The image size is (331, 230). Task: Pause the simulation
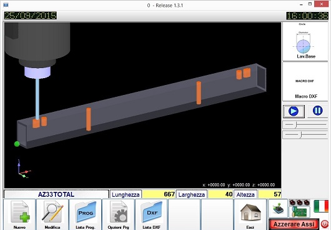[317, 111]
